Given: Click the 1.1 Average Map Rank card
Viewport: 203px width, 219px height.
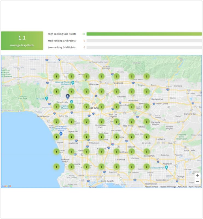Looking at the screenshot, I should (x=22, y=41).
